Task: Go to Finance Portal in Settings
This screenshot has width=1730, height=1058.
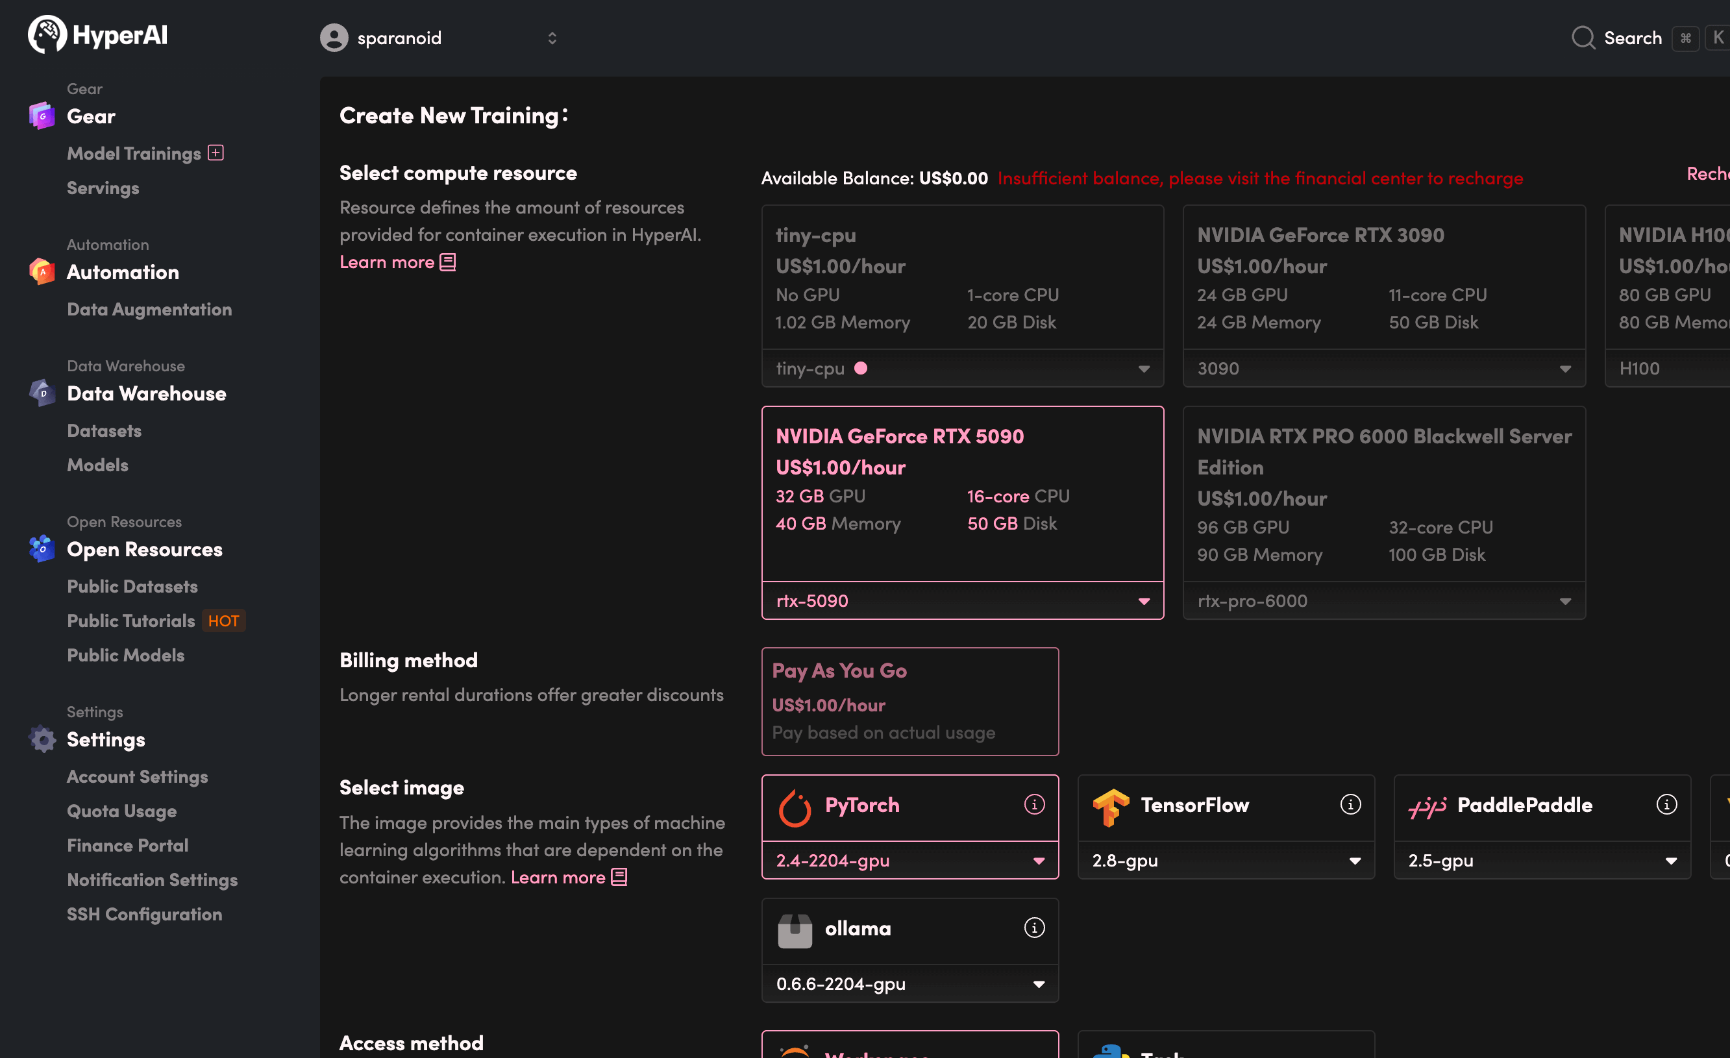Action: 127,845
